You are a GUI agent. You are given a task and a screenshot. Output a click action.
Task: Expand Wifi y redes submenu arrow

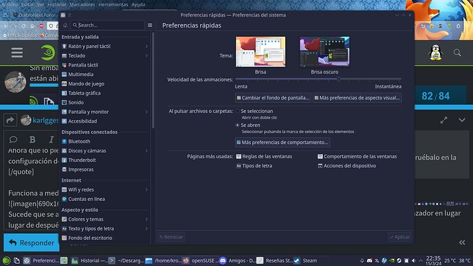(147, 189)
